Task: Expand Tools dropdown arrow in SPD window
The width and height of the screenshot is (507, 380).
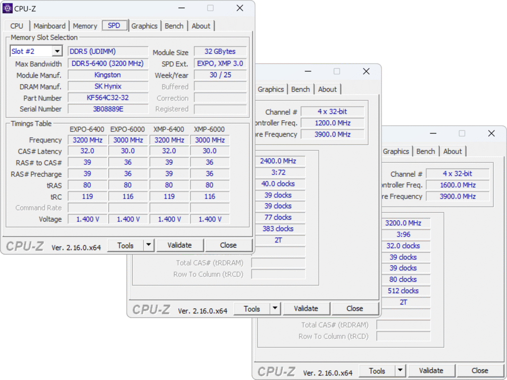Action: point(149,245)
